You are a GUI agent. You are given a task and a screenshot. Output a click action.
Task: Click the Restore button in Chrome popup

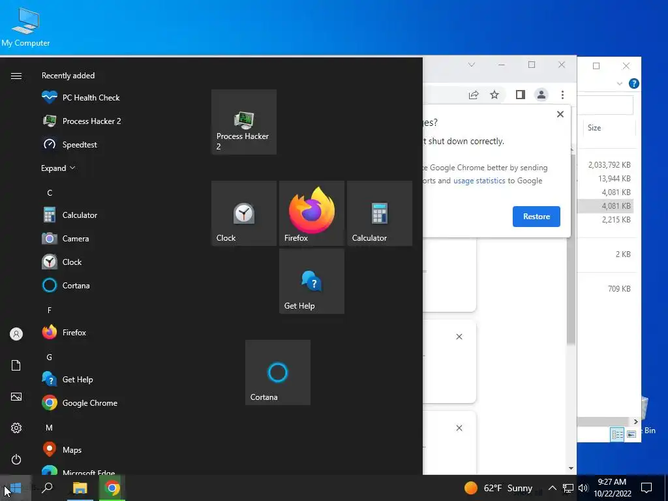pyautogui.click(x=536, y=217)
